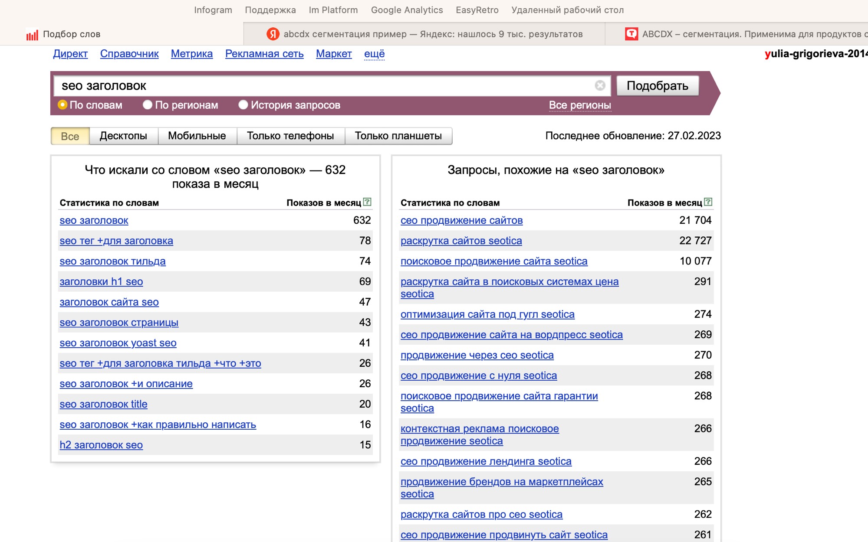Open seo тег +для заголовка тильда +что +это
The width and height of the screenshot is (868, 542).
[160, 363]
